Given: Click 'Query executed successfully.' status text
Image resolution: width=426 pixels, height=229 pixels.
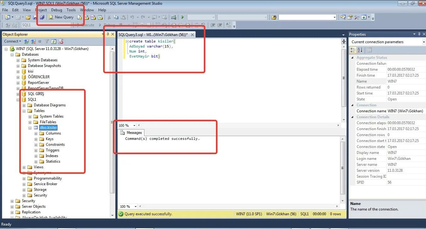Looking at the screenshot, I should [x=148, y=214].
